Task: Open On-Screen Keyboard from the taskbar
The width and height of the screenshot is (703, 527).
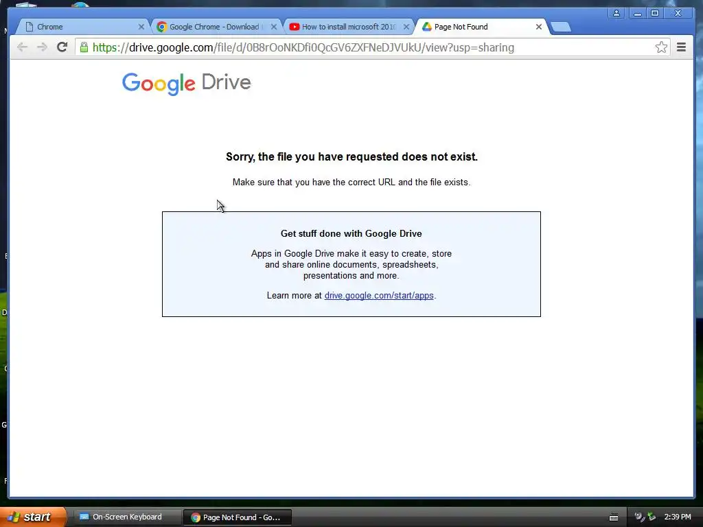Action: [127, 517]
